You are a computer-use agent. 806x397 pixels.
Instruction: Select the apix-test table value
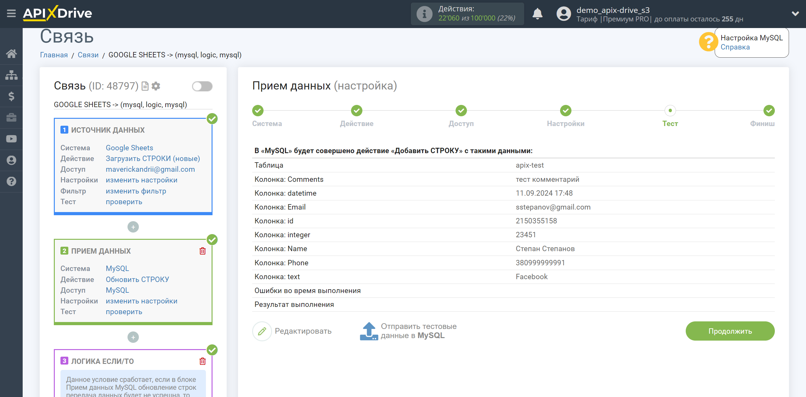[530, 165]
